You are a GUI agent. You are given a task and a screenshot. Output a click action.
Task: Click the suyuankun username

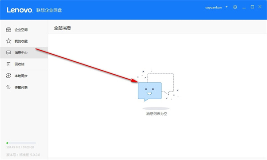tap(214, 8)
